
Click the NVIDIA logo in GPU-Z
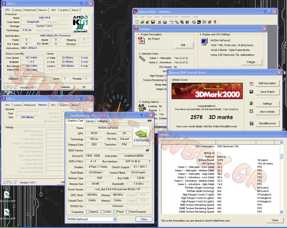pos(141,136)
